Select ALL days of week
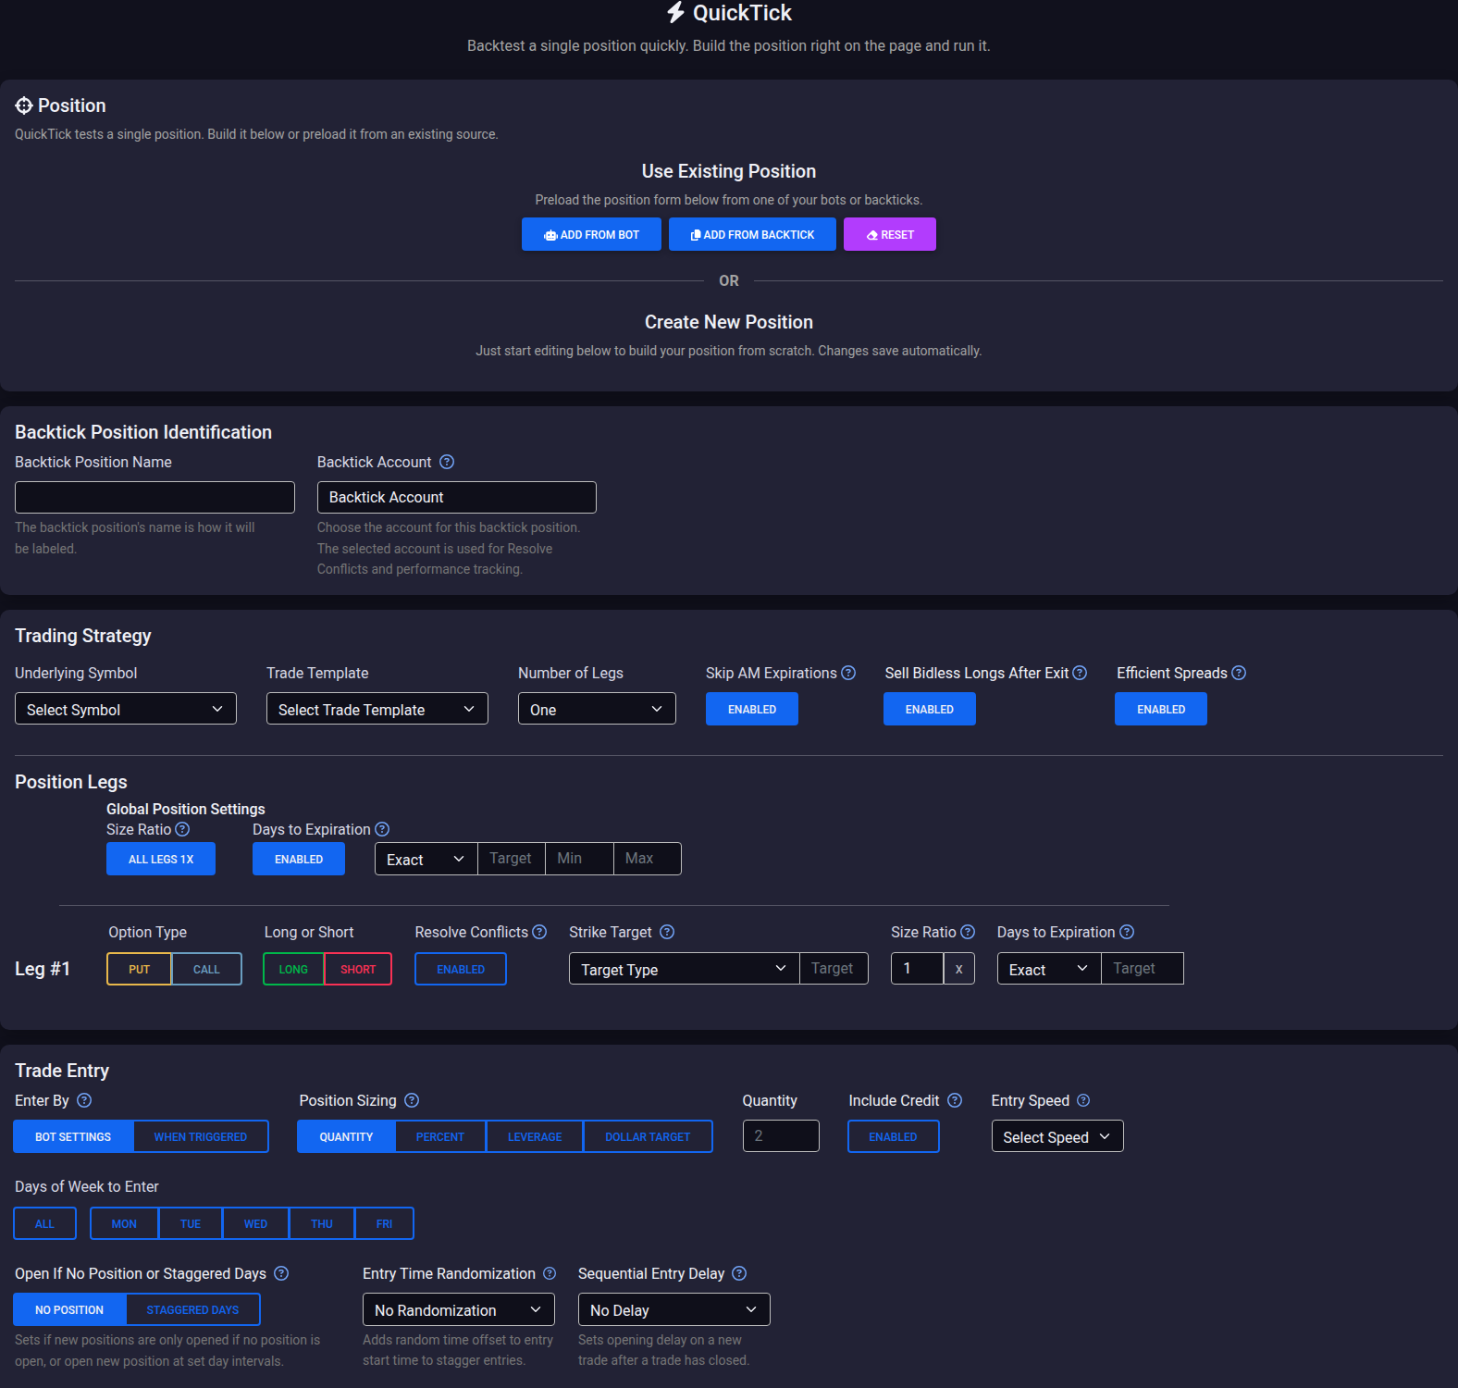The image size is (1458, 1388). point(44,1223)
